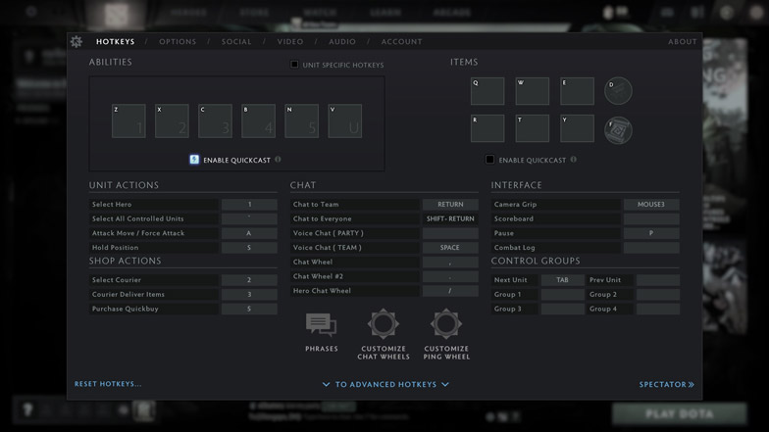Screen dimensions: 769x432
Task: Switch to the Video tab
Action: coord(290,41)
